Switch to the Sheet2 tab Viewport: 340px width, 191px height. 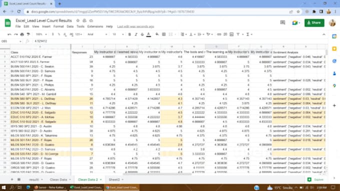click(116, 180)
